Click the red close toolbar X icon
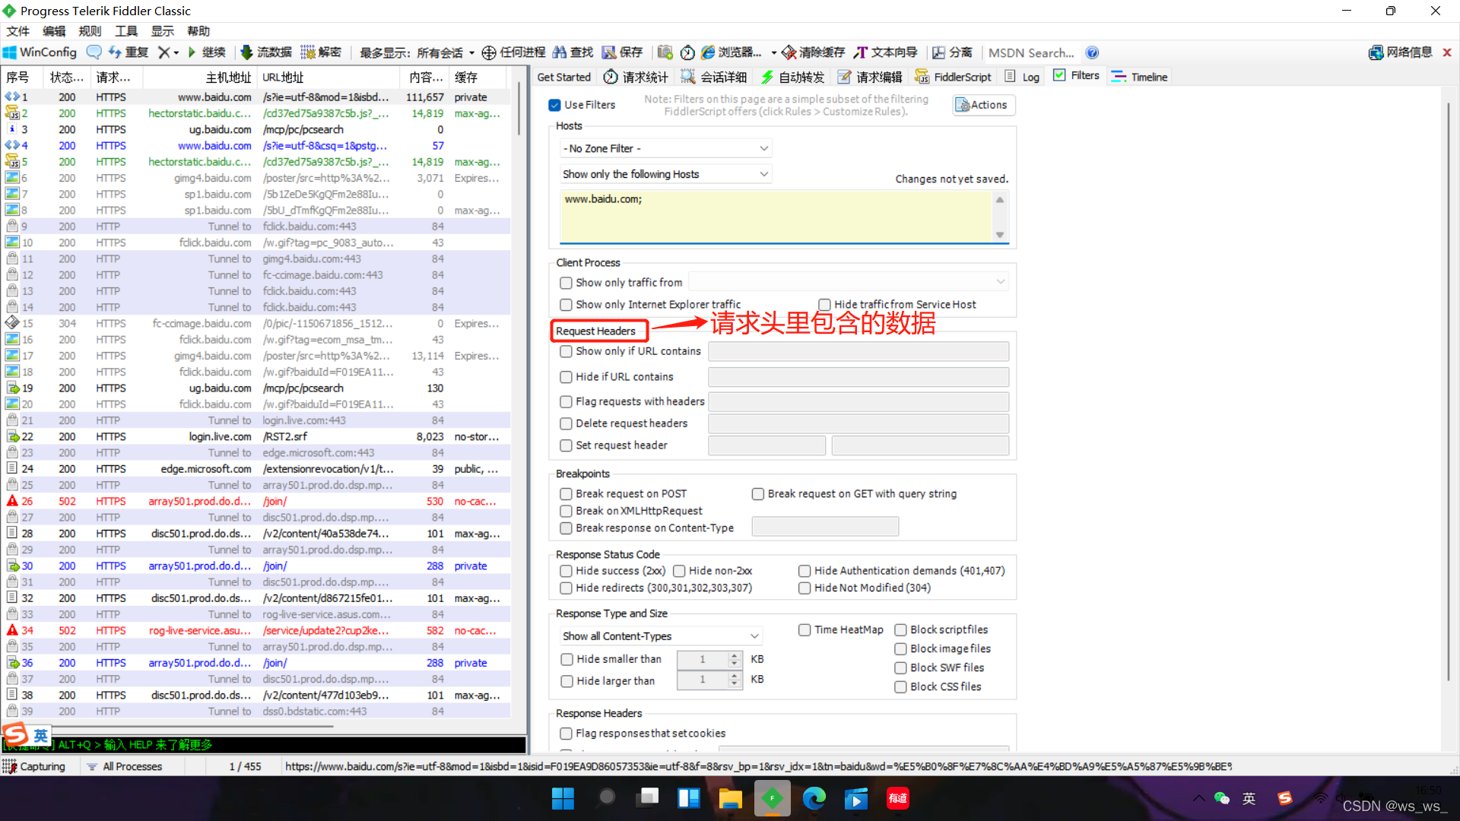Viewport: 1460px width, 821px height. (1447, 52)
